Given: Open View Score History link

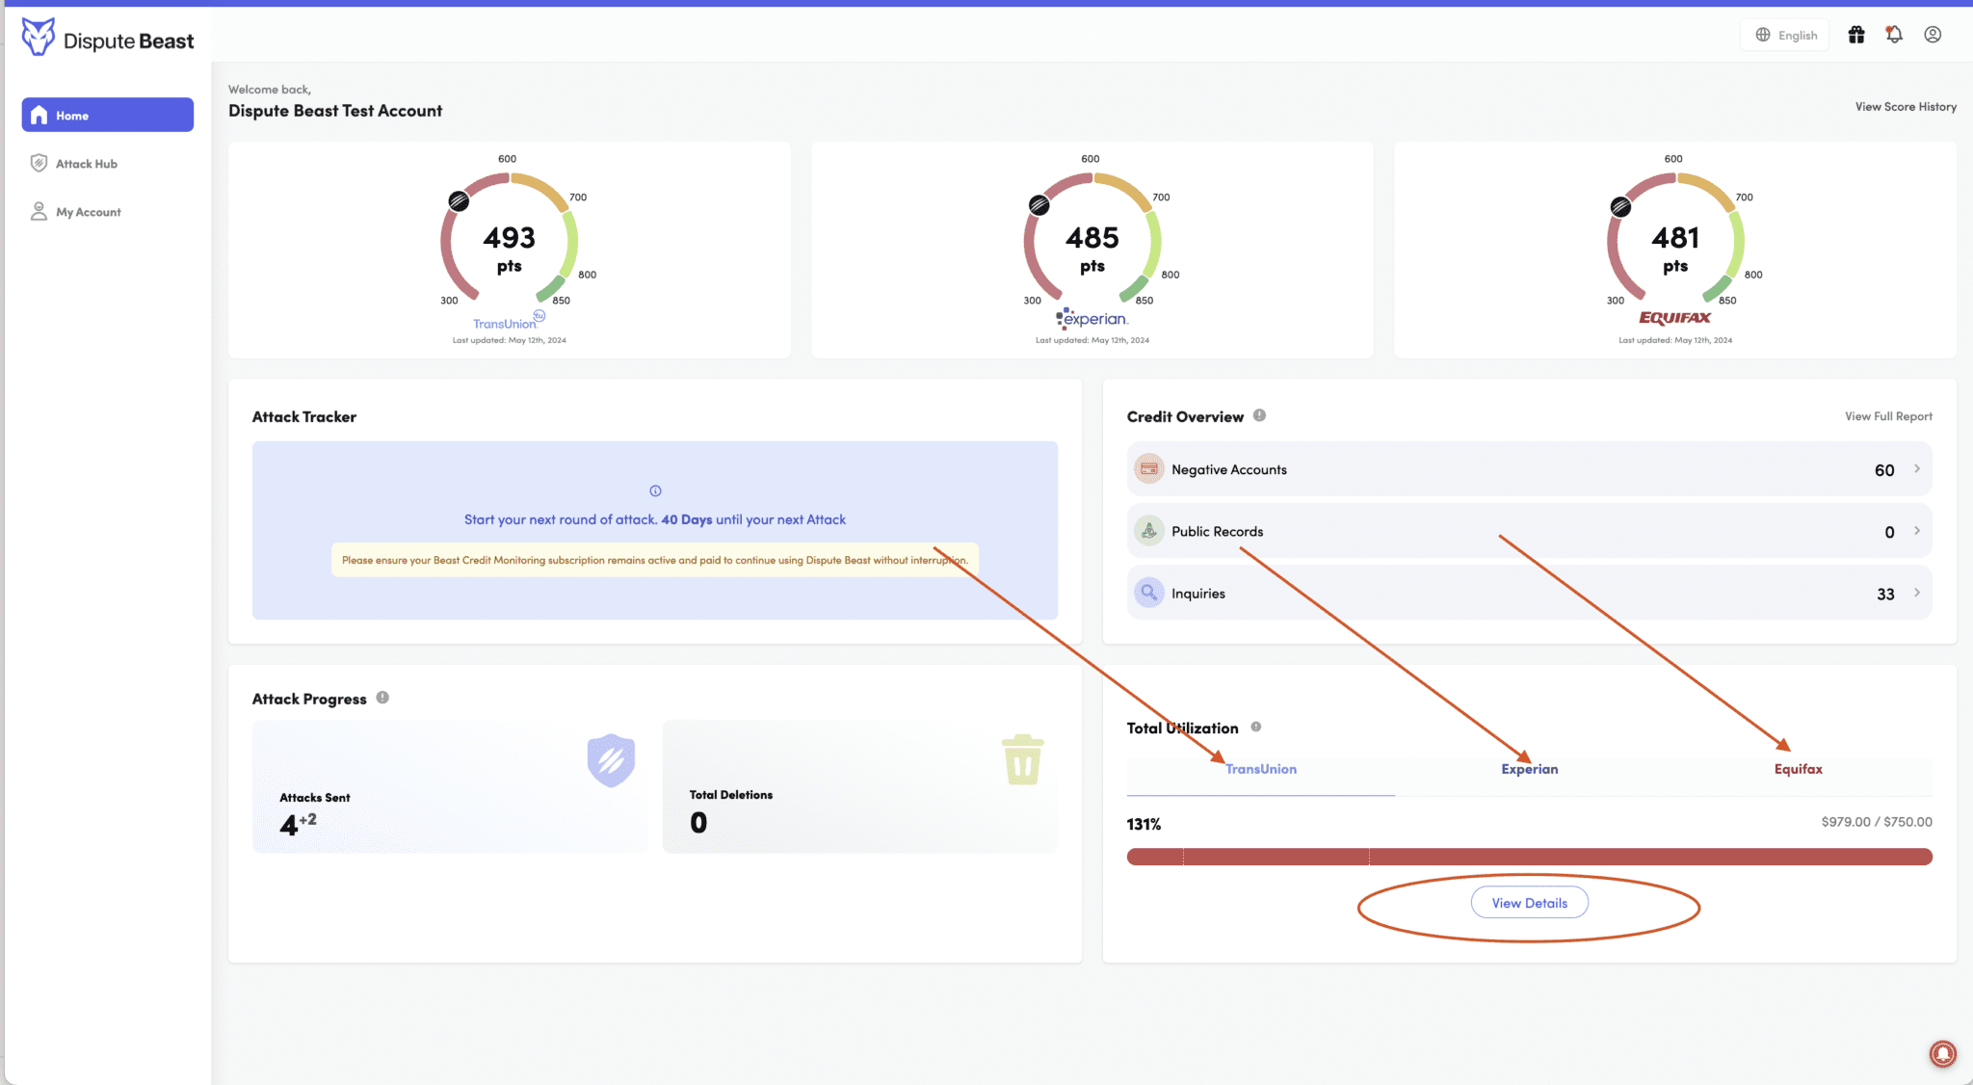Looking at the screenshot, I should [1905, 107].
